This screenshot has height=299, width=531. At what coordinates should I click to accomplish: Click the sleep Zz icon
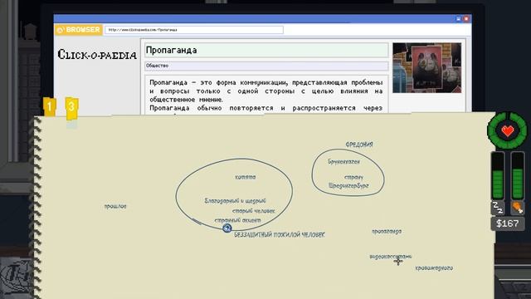(x=498, y=208)
